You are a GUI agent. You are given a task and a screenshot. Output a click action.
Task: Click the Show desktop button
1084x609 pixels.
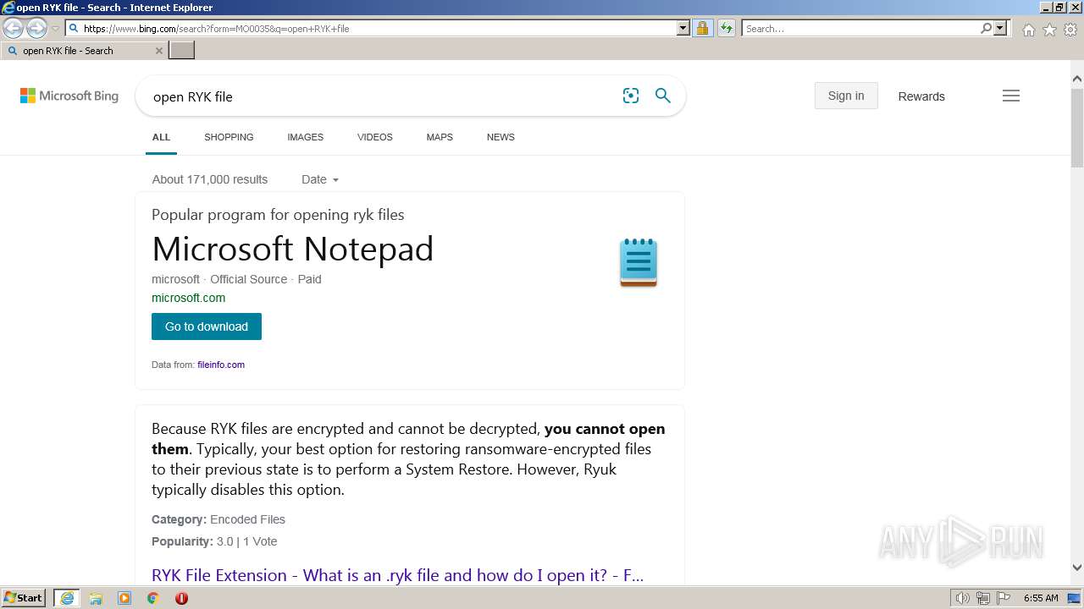[x=1075, y=598]
